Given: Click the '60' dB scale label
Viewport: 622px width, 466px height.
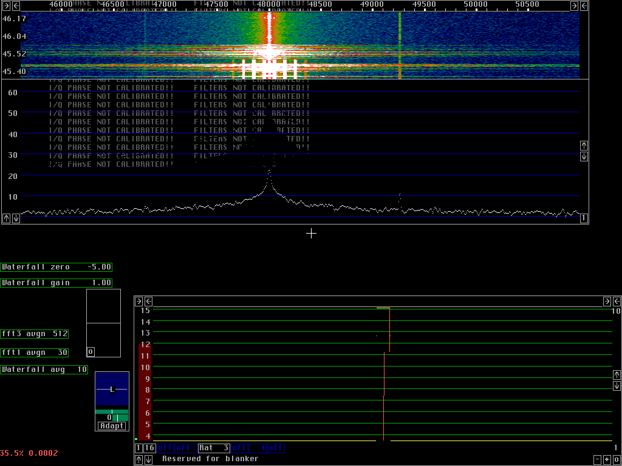Looking at the screenshot, I should [x=13, y=92].
